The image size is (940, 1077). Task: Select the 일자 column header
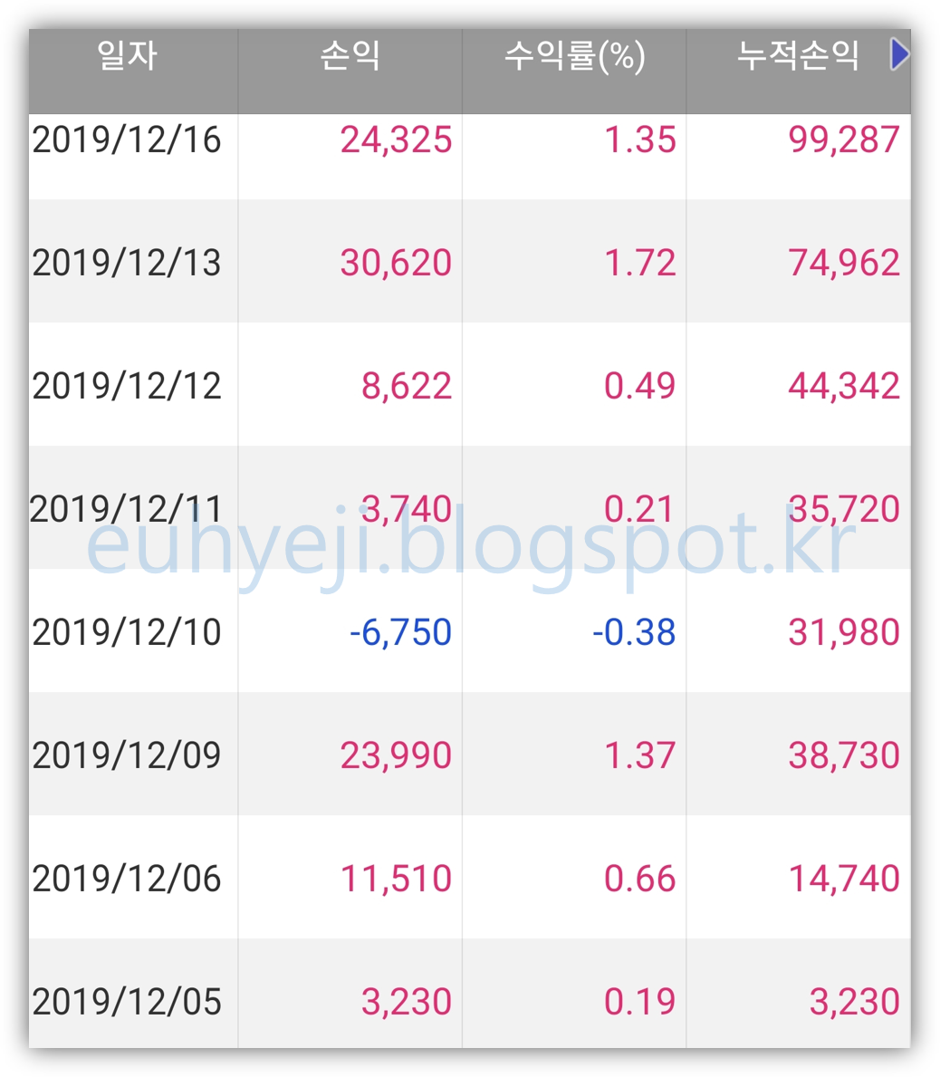point(127,55)
